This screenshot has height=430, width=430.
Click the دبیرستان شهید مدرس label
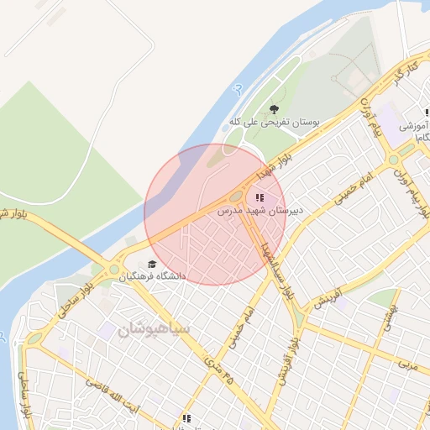point(260,210)
